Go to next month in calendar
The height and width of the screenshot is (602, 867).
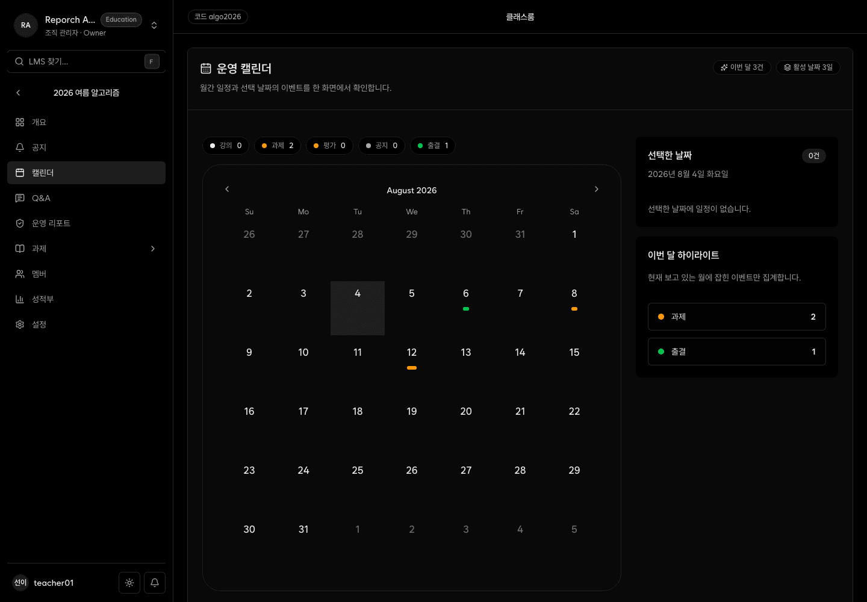(597, 189)
